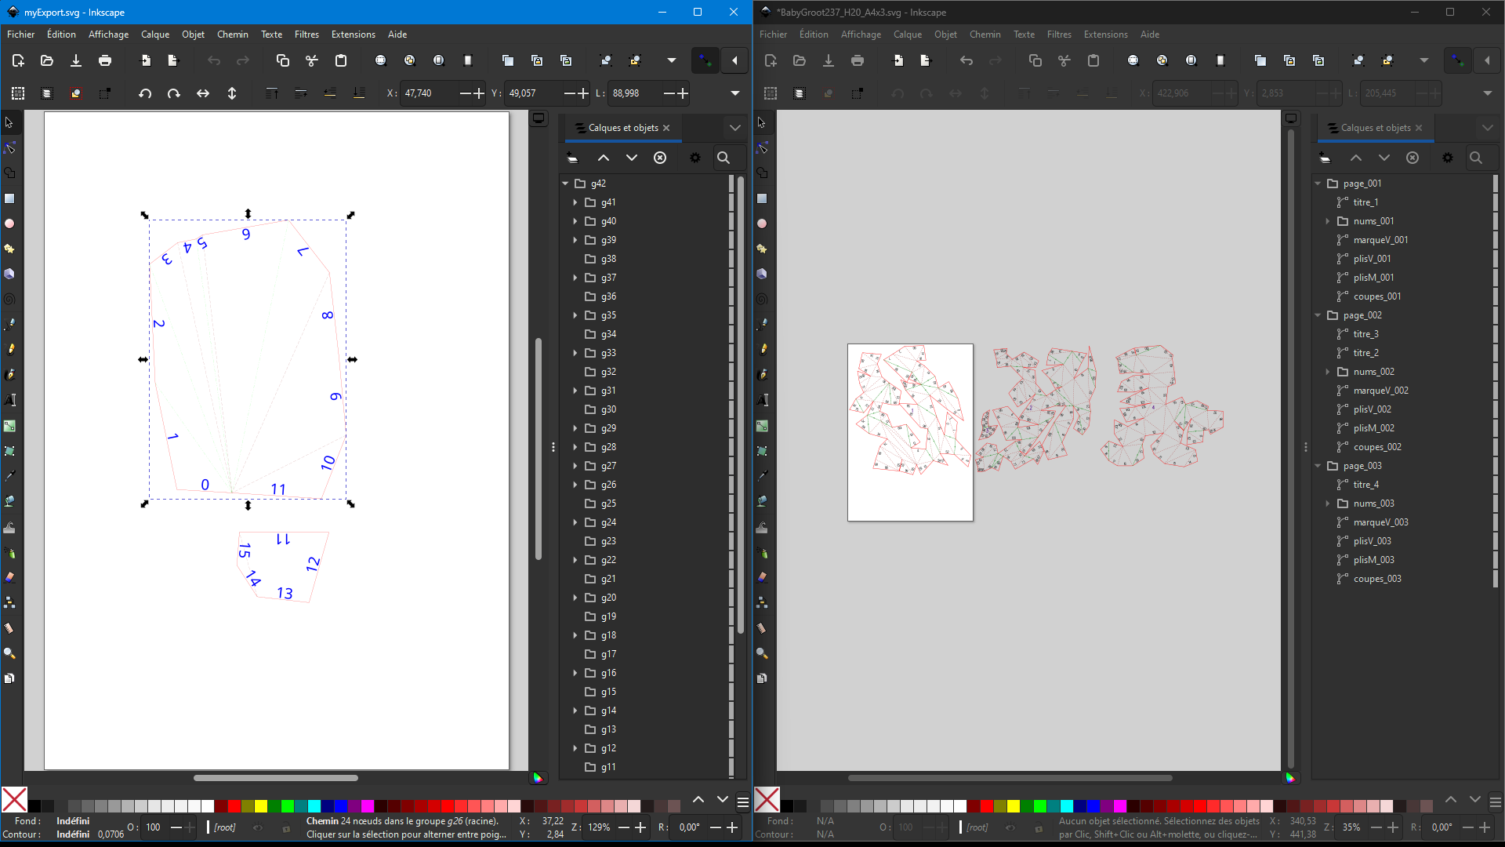Pick cyan swatch in myExport palette
Viewport: 1505px width, 847px height.
pos(314,805)
